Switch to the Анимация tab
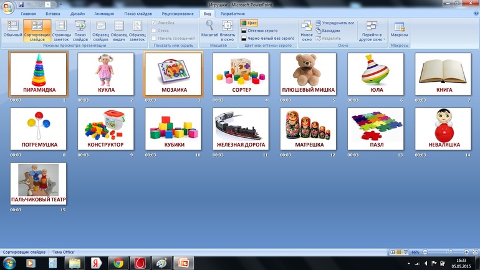This screenshot has height=270, width=480. (x=104, y=13)
